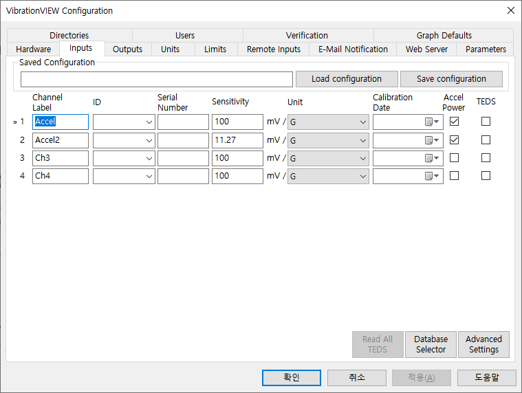Image resolution: width=522 pixels, height=393 pixels.
Task: Enable Accel Power for channel 4
Action: point(454,176)
